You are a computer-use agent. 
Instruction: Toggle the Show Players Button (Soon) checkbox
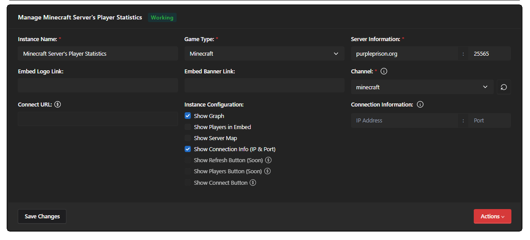tap(188, 171)
